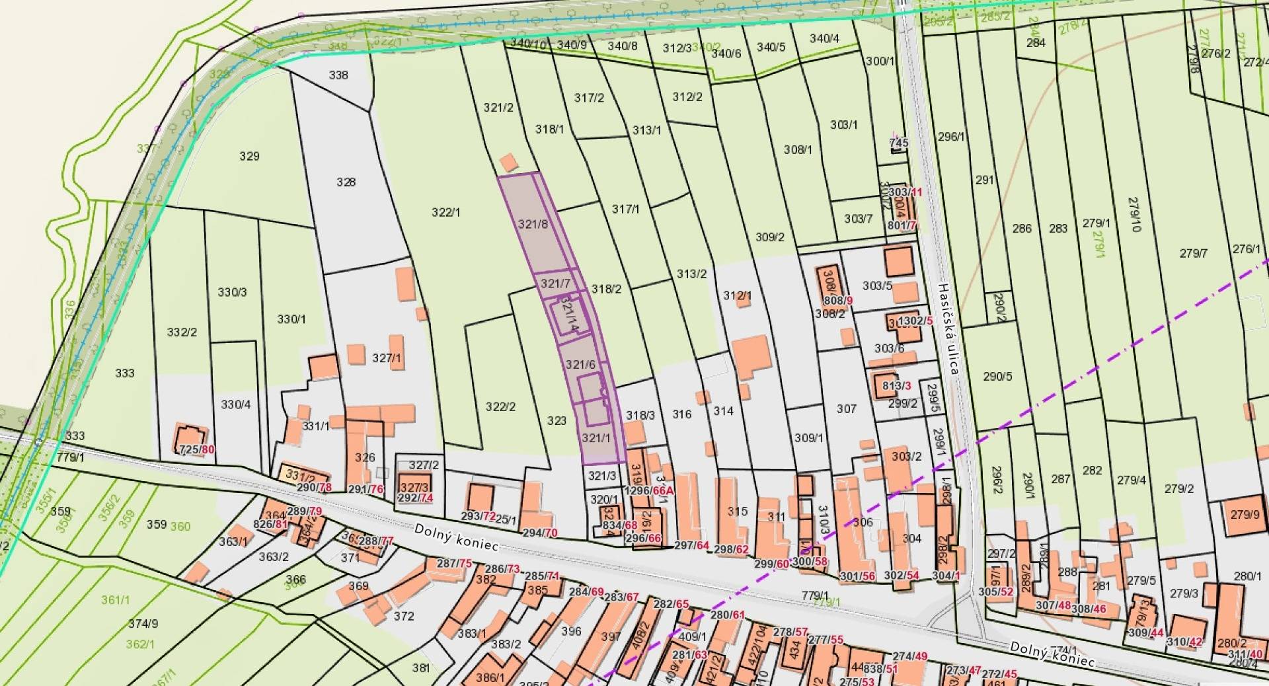The height and width of the screenshot is (686, 1269).
Task: Select parcel 290/5 east of road
Action: (x=997, y=377)
